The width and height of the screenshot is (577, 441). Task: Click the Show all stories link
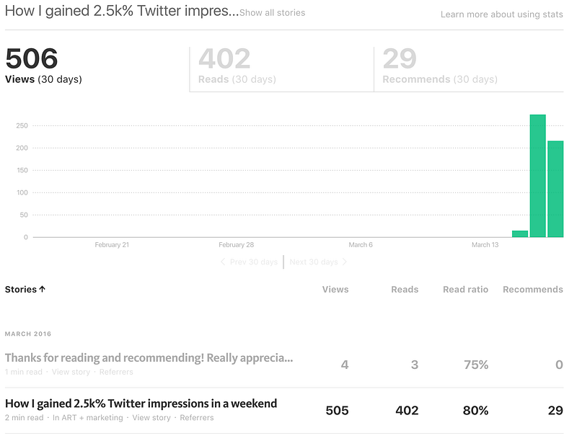pos(273,13)
